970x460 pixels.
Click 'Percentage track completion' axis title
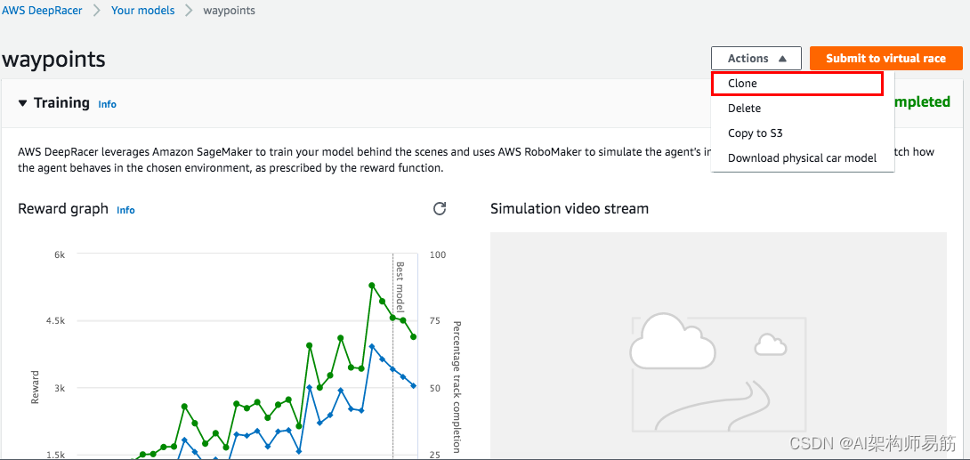[457, 386]
